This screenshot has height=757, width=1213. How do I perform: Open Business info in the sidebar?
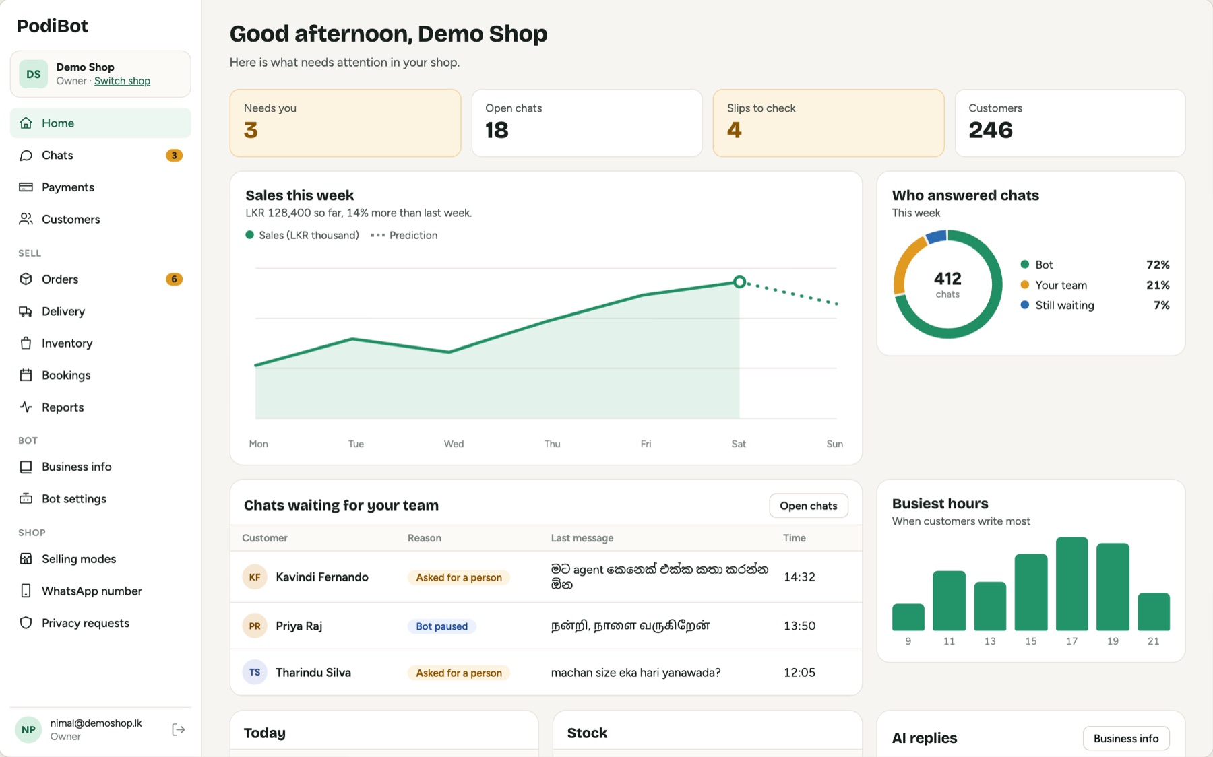click(100, 467)
